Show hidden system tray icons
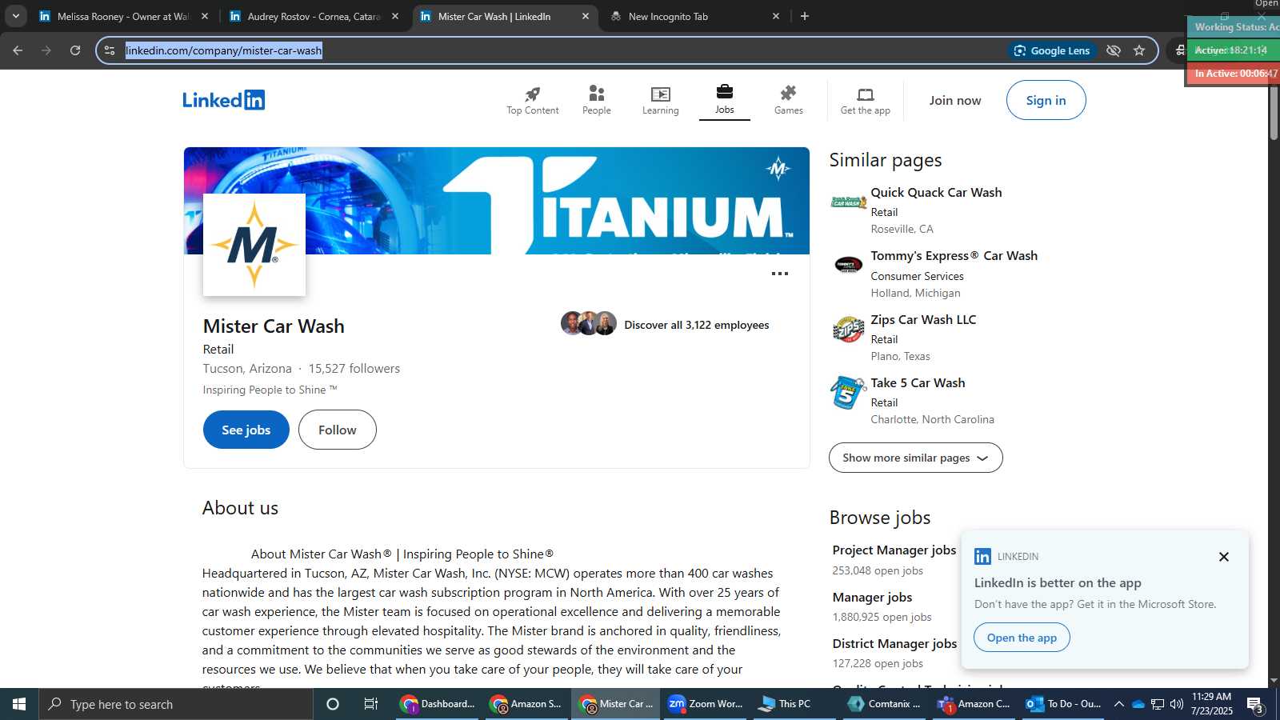Viewport: 1280px width, 720px height. (1119, 704)
